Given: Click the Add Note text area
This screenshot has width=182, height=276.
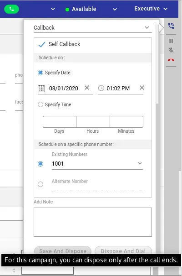Looking at the screenshot, I should coord(93,222).
